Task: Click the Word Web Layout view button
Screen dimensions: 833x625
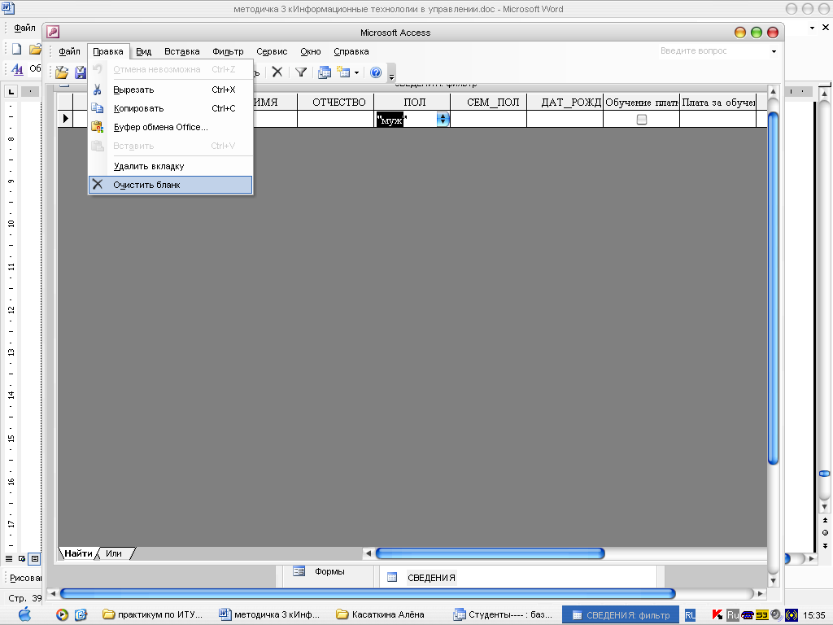Action: (22, 558)
